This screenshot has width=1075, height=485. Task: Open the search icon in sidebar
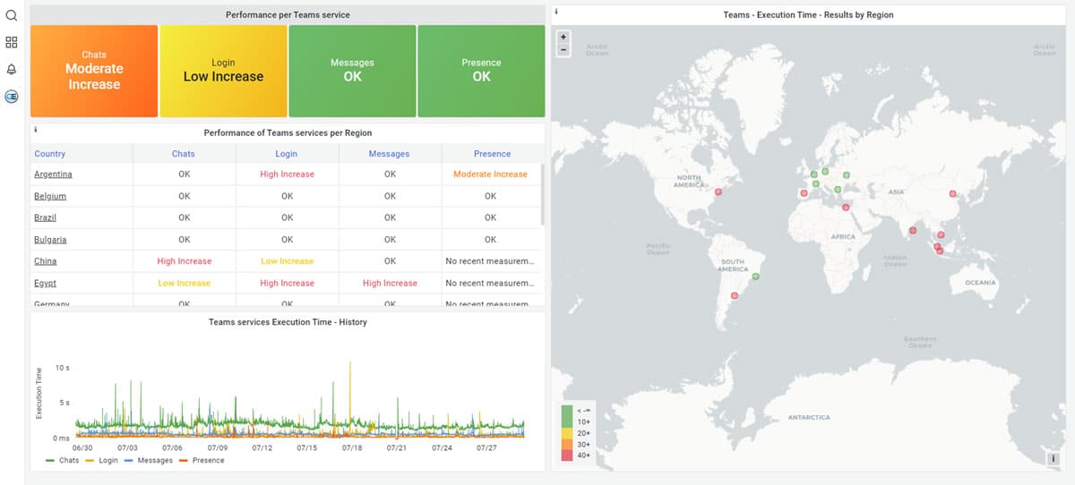(x=12, y=15)
